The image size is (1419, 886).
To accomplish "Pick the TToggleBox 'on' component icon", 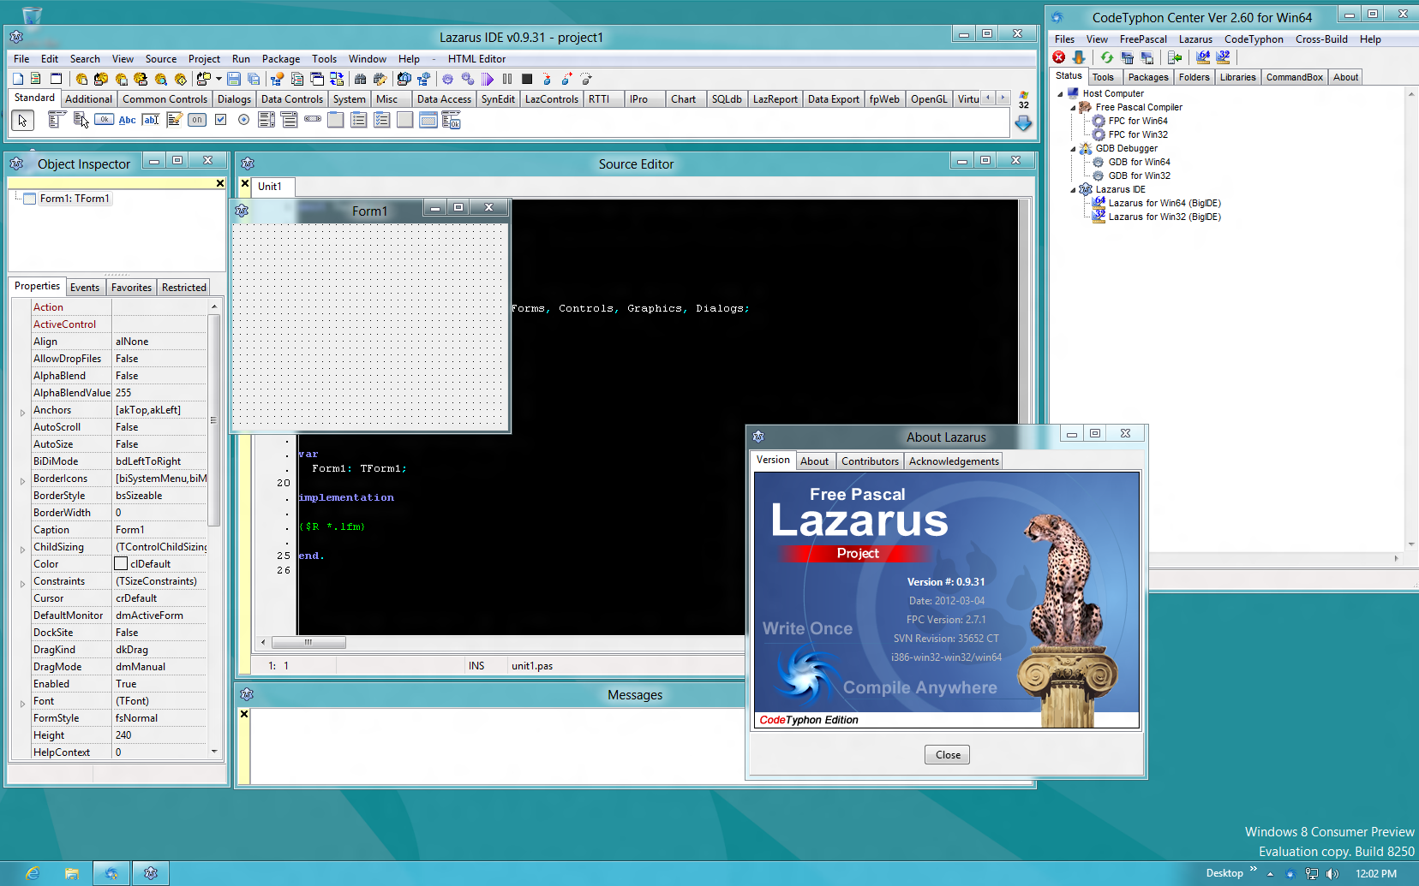I will tap(197, 120).
